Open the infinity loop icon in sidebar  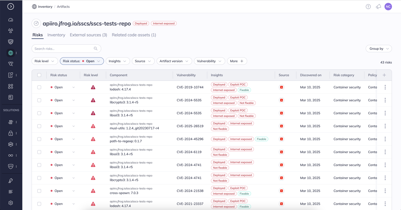[x=11, y=155]
